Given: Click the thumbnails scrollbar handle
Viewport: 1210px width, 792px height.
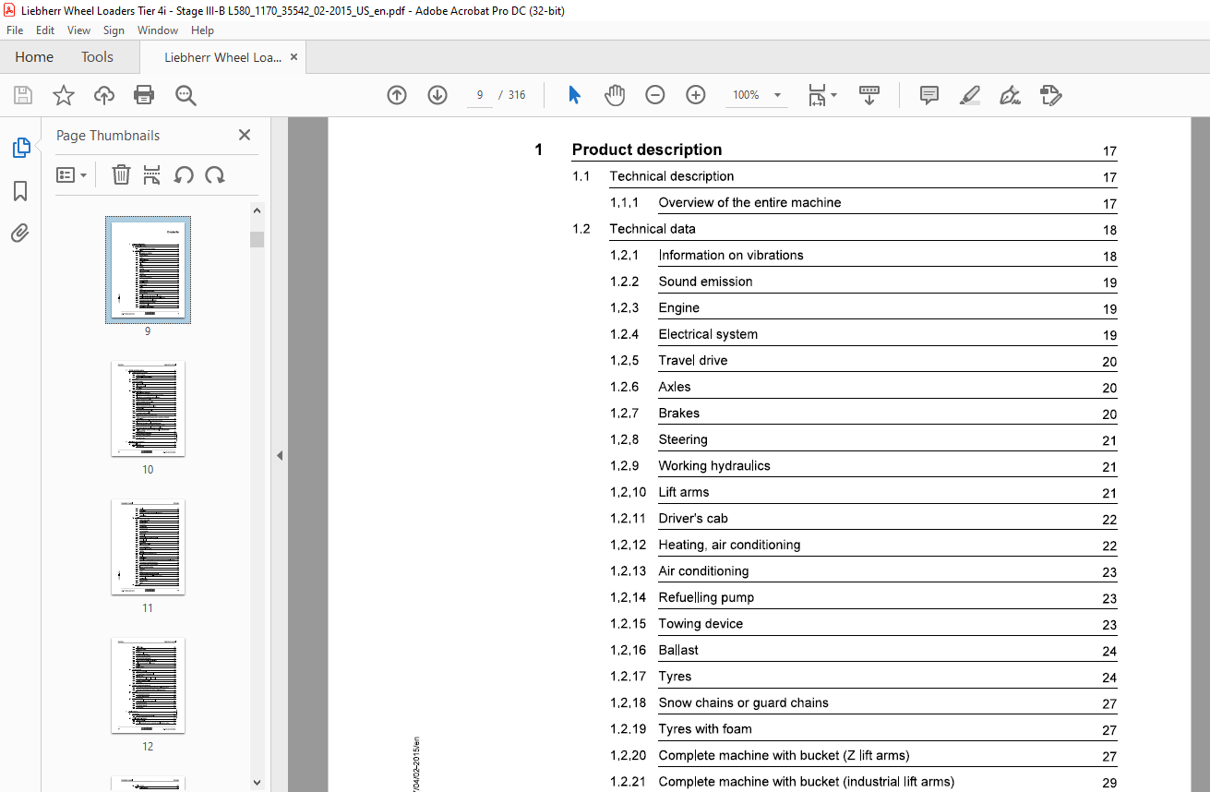Looking at the screenshot, I should (x=257, y=240).
